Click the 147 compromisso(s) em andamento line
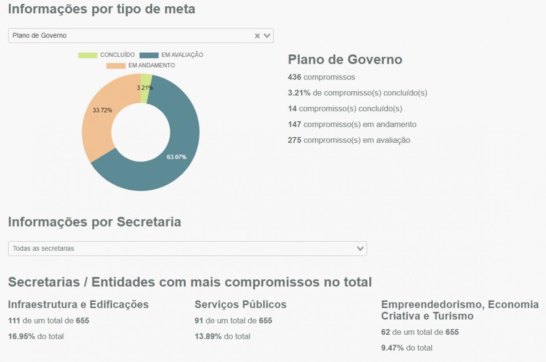The width and height of the screenshot is (546, 362). [352, 125]
